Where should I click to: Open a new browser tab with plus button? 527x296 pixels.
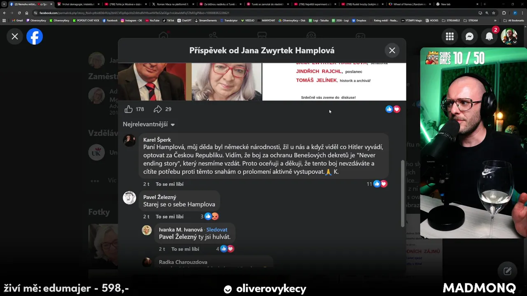(484, 4)
